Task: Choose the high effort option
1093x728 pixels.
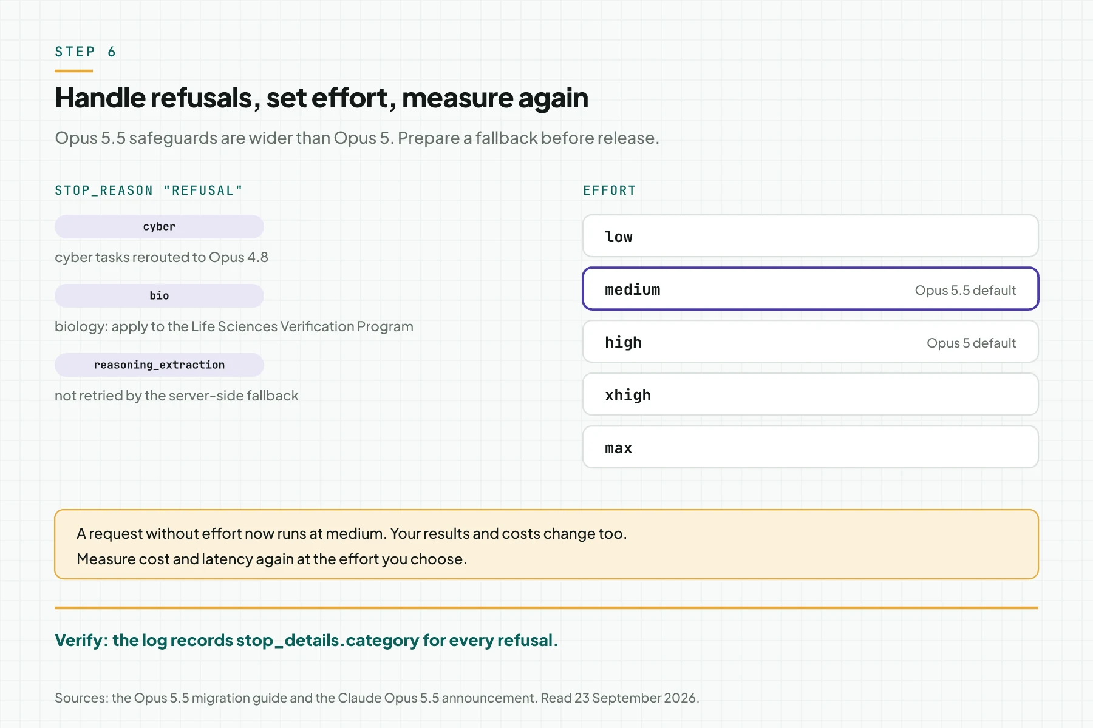Action: point(811,342)
